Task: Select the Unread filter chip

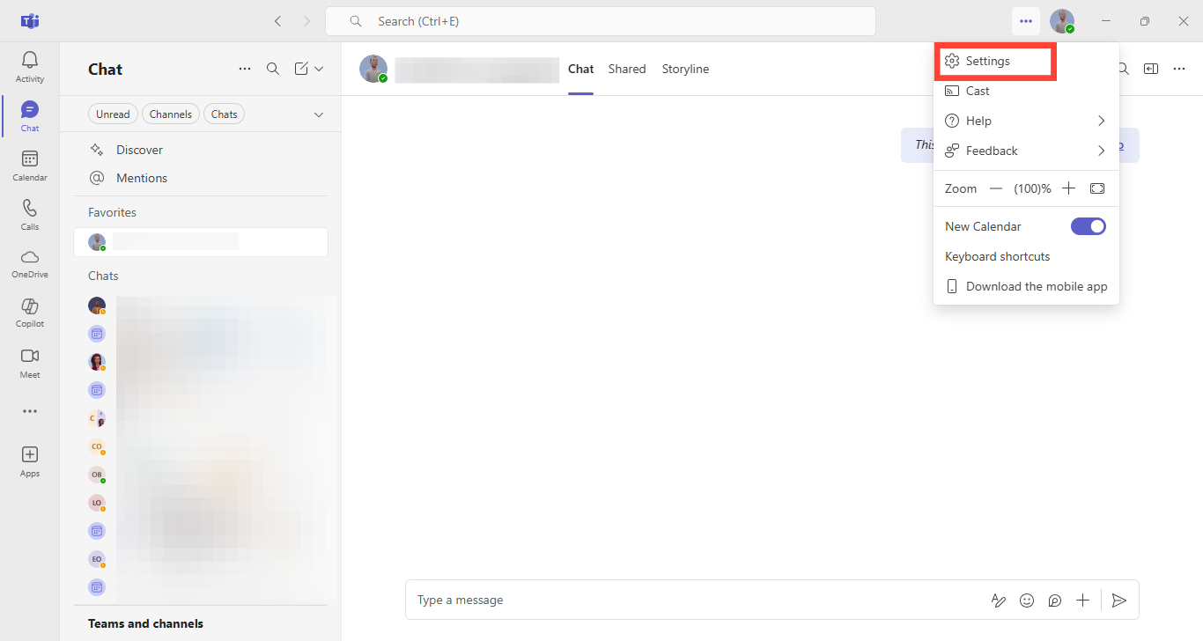Action: tap(113, 114)
